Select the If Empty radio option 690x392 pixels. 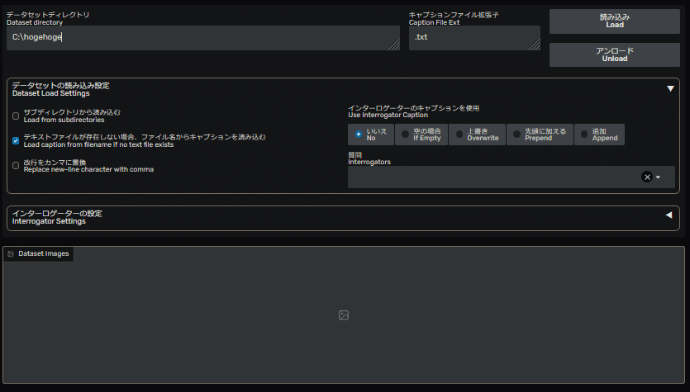point(421,135)
